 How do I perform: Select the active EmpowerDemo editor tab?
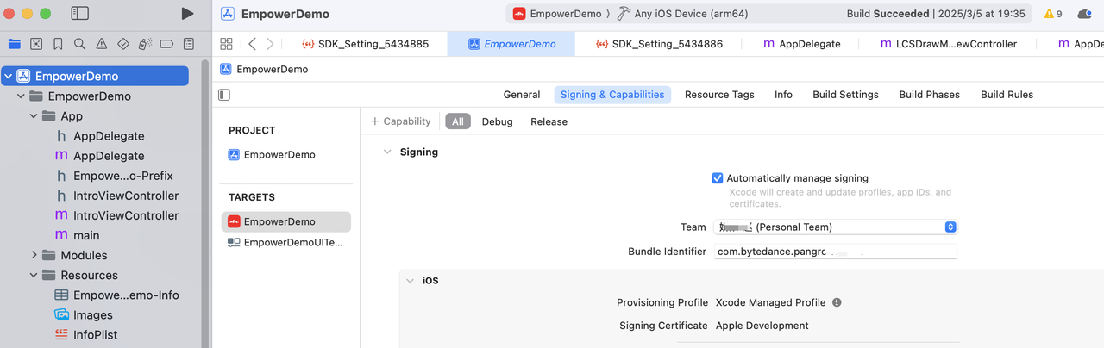coord(511,44)
